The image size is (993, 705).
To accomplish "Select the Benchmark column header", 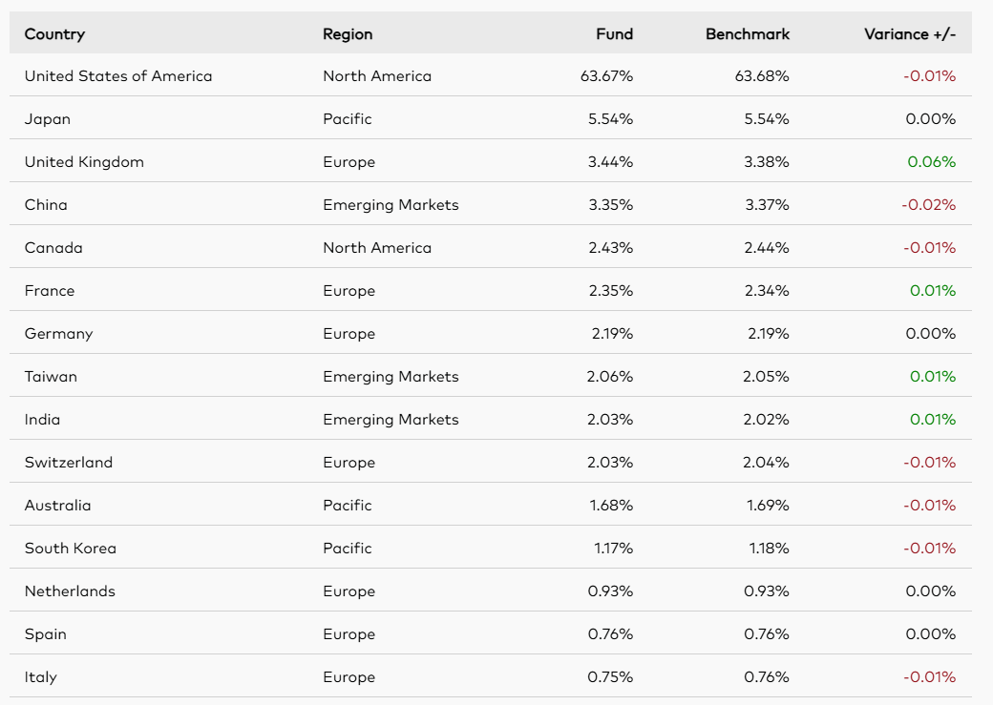I will click(x=748, y=34).
